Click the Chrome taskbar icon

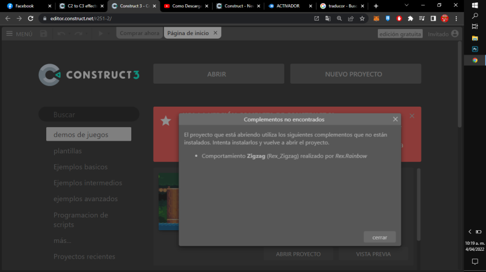475,60
